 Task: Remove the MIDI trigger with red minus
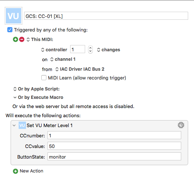point(22,40)
